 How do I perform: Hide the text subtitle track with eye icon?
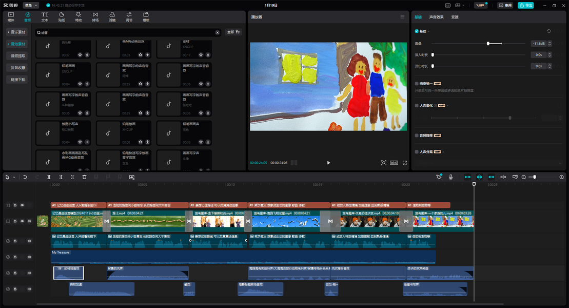(x=22, y=205)
